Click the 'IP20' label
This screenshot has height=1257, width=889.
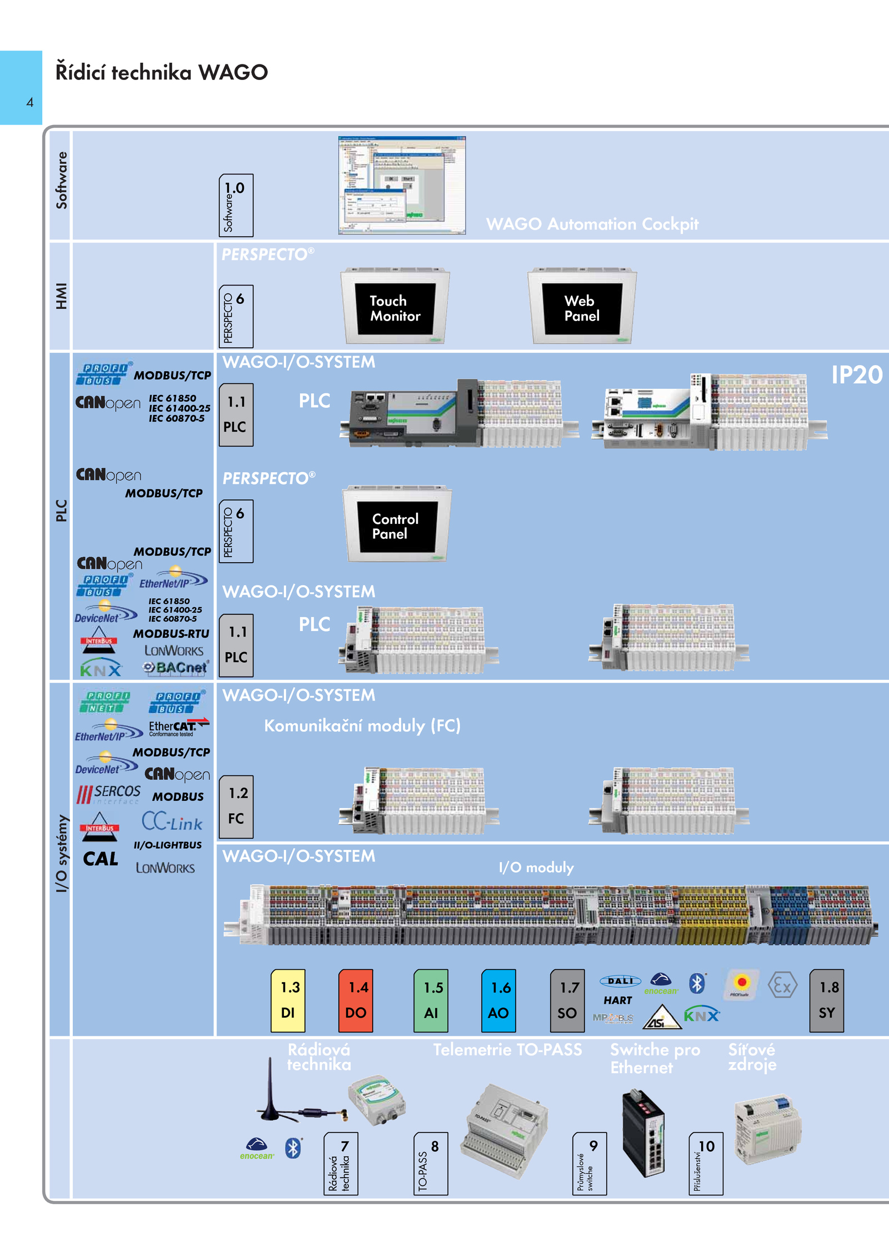tap(857, 374)
